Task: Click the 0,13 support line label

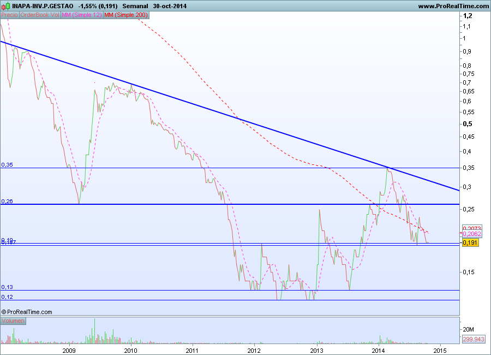Action: tap(7, 287)
